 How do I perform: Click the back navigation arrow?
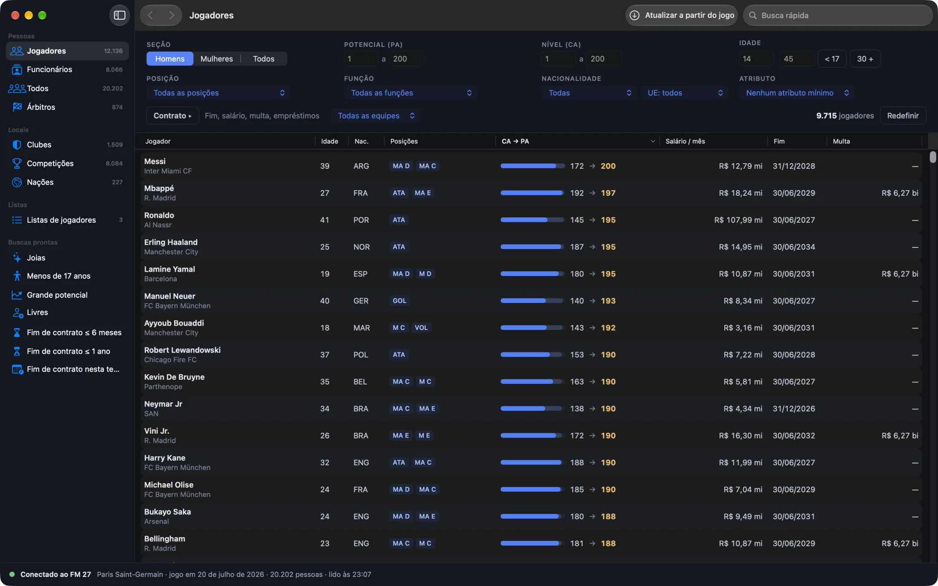[150, 15]
